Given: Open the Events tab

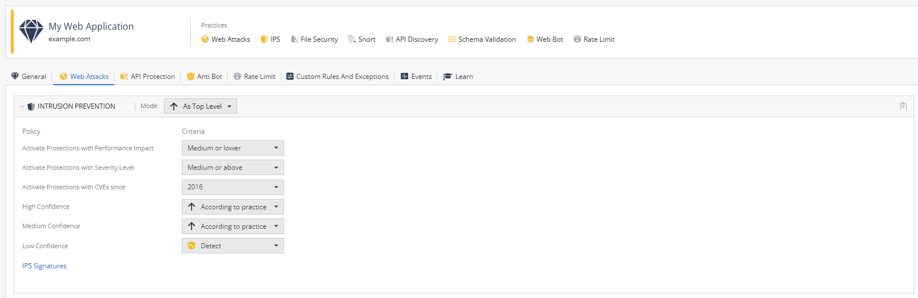Looking at the screenshot, I should pyautogui.click(x=416, y=77).
